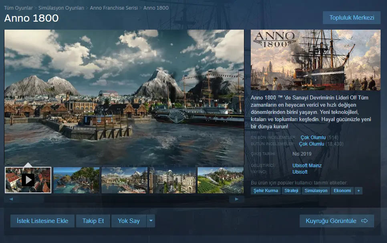Expand the Yok Say dropdown arrow
Image resolution: width=387 pixels, height=243 pixels.
click(x=151, y=221)
